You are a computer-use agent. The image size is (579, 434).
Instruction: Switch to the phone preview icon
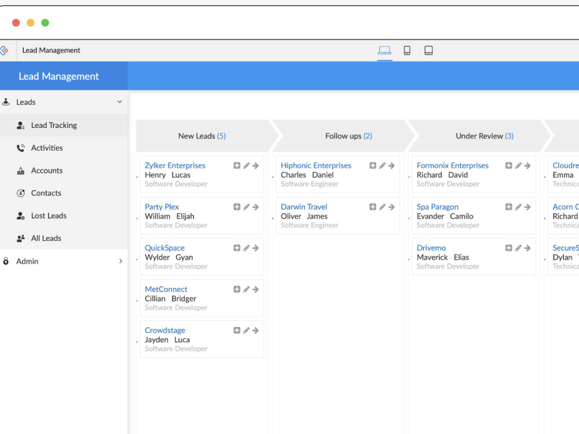tap(407, 50)
